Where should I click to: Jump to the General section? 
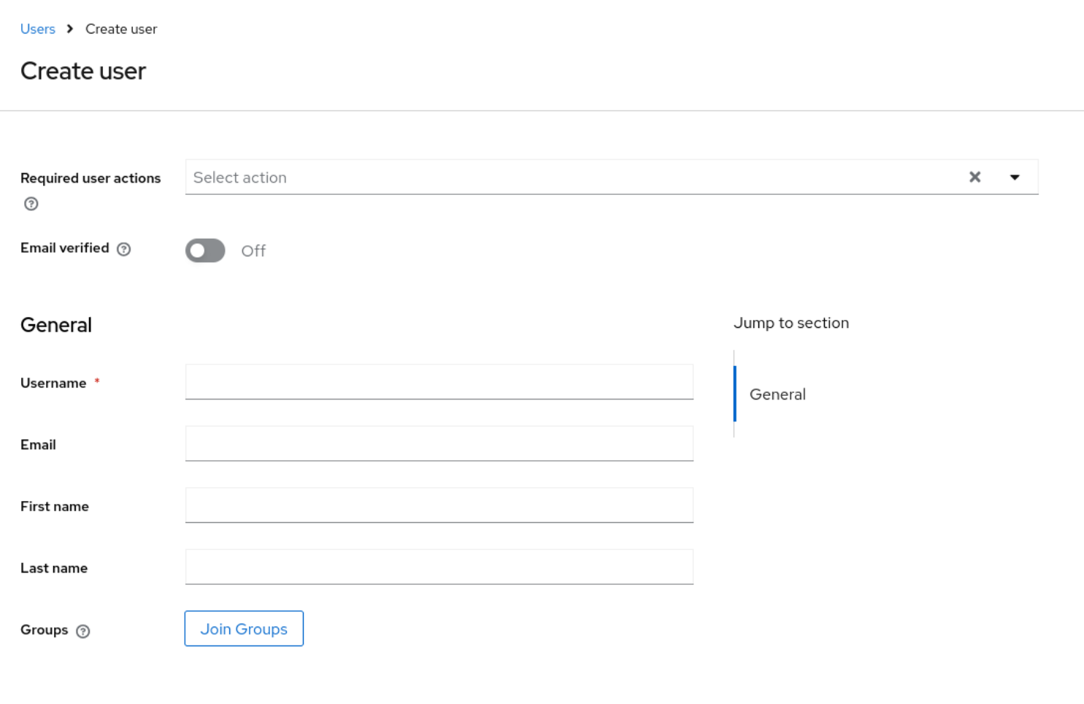tap(777, 394)
